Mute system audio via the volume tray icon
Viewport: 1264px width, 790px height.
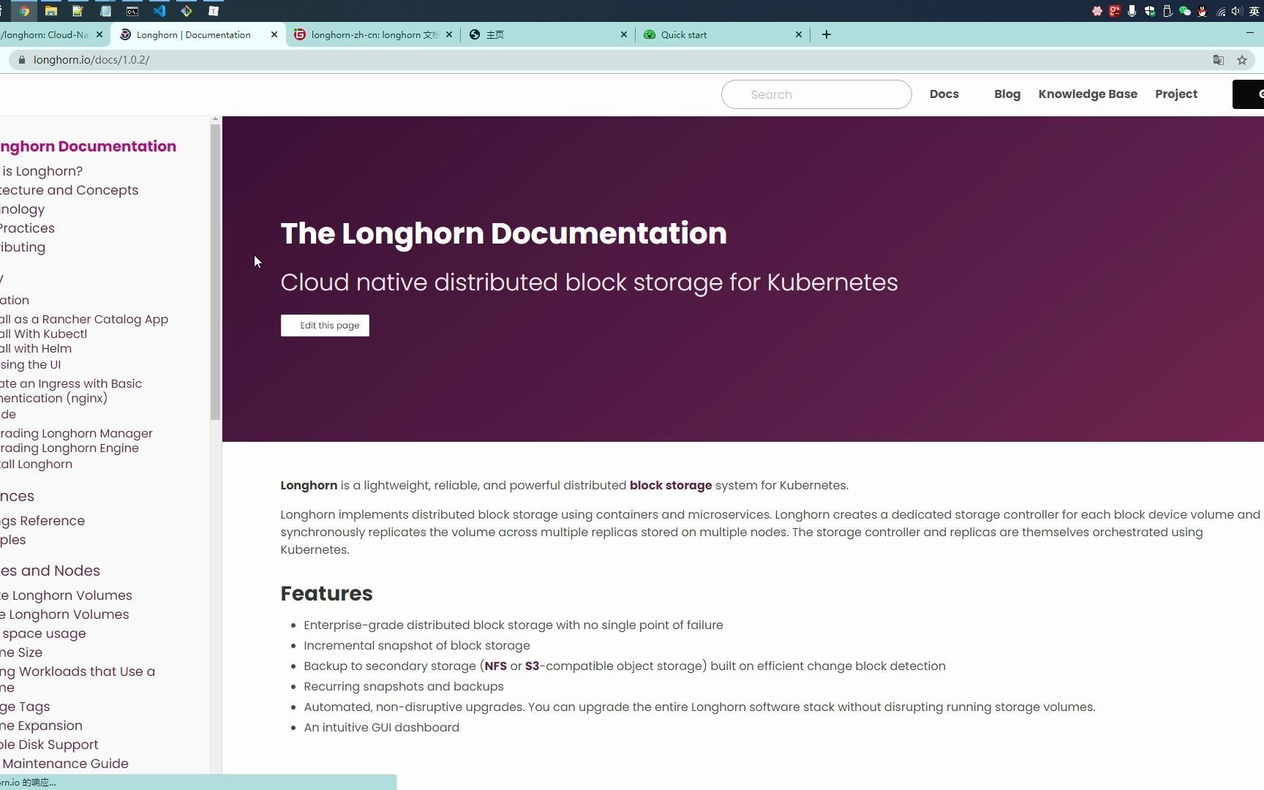1236,11
